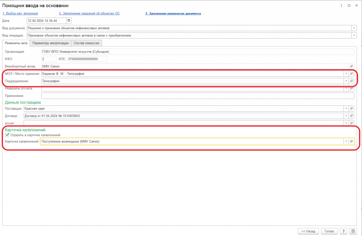Go to step 3. Заполнение реквизитов документа

(173, 13)
